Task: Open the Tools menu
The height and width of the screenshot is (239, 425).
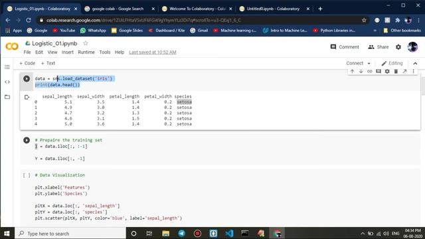Action: (105, 52)
